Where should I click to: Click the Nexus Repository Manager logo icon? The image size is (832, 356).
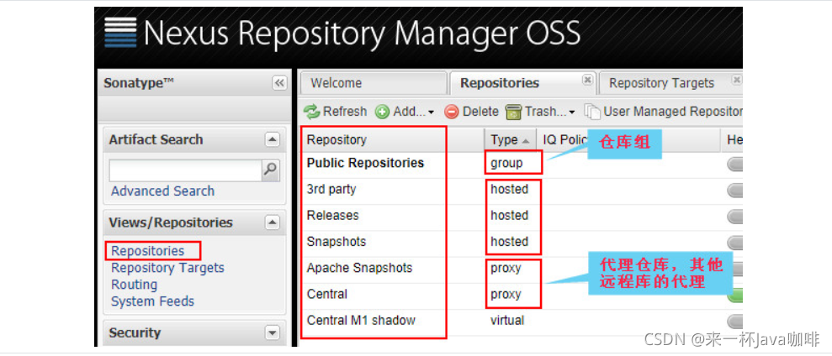tap(120, 33)
